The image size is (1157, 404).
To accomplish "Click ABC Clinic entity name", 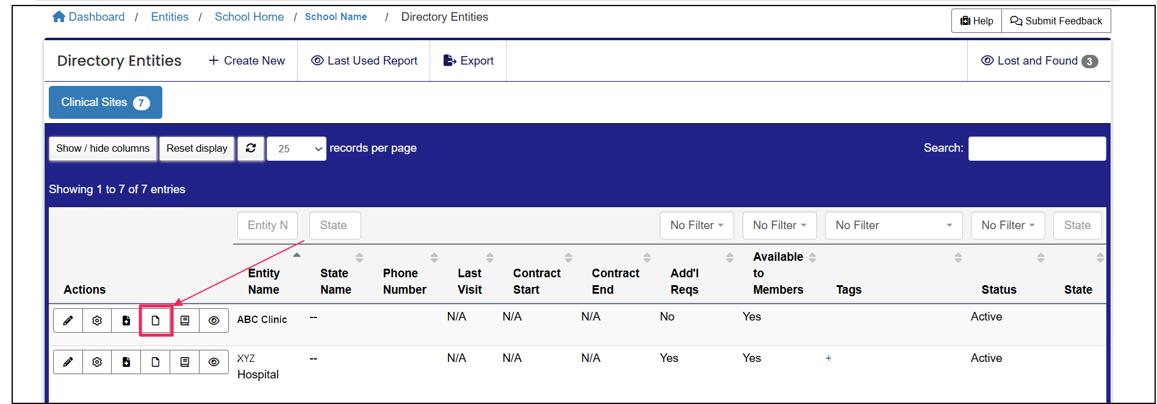I will point(262,319).
